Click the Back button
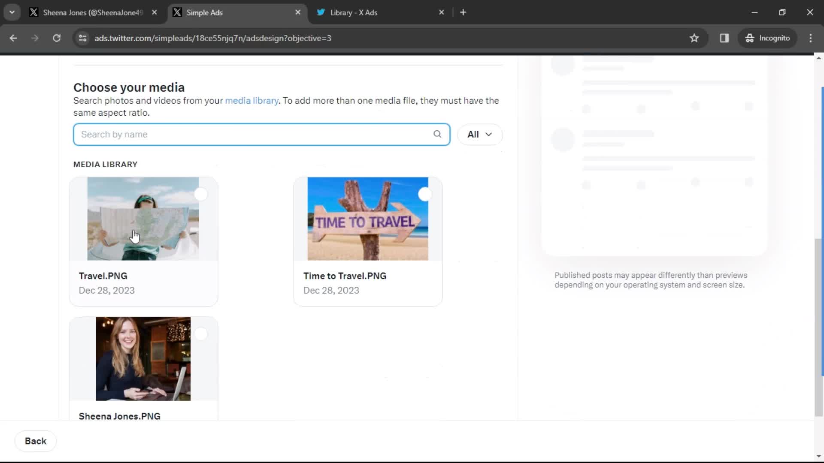 pos(36,441)
